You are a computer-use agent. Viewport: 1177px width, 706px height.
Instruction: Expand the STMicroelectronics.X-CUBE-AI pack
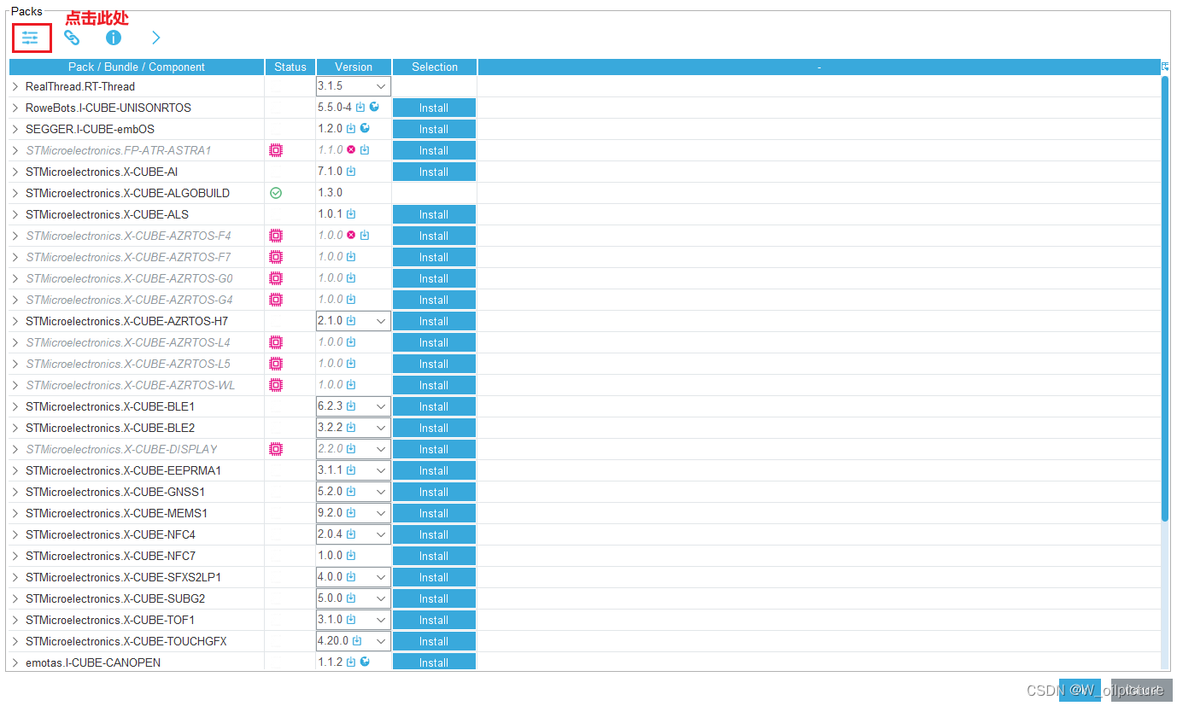click(15, 172)
